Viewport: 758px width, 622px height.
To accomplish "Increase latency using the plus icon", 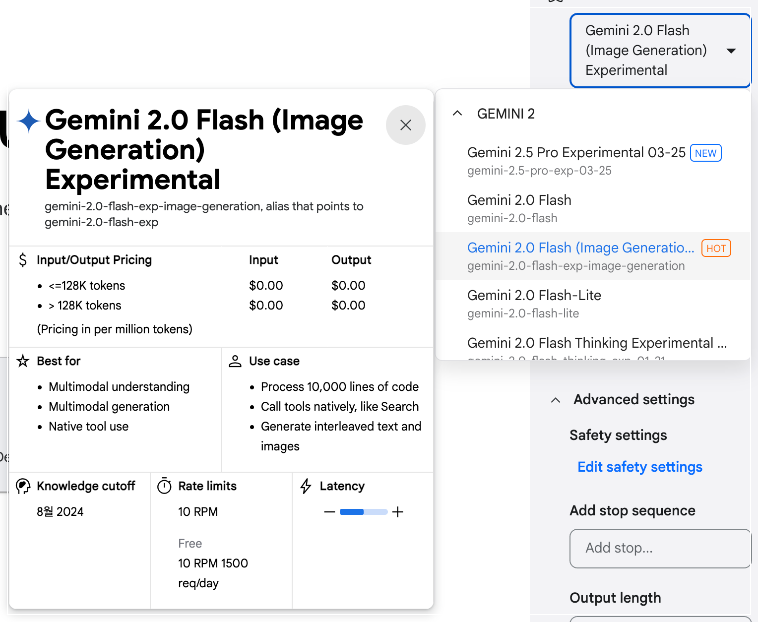I will [x=397, y=511].
